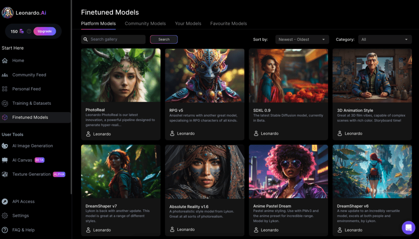Click the FAQ & Help question icon

(x=5, y=230)
